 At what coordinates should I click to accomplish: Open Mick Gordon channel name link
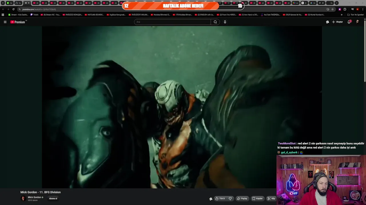pyautogui.click(x=34, y=197)
